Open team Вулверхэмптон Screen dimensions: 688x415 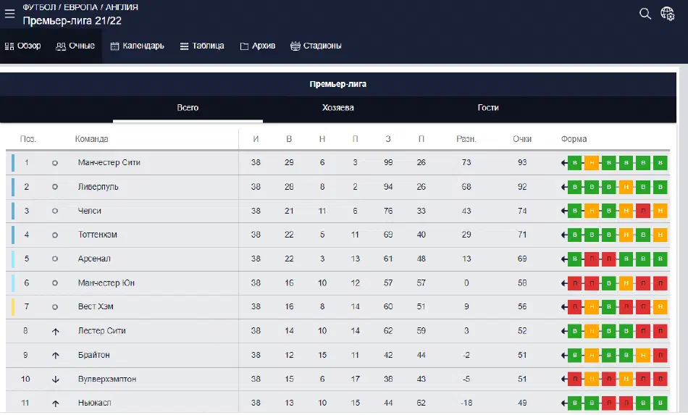tap(107, 379)
